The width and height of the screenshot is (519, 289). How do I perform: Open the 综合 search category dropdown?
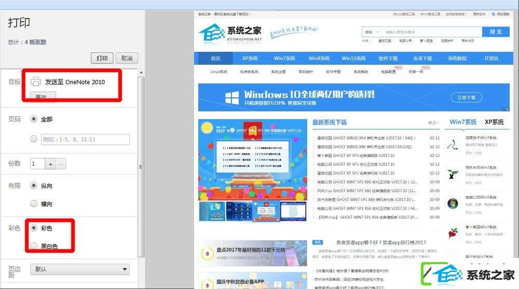pyautogui.click(x=372, y=32)
